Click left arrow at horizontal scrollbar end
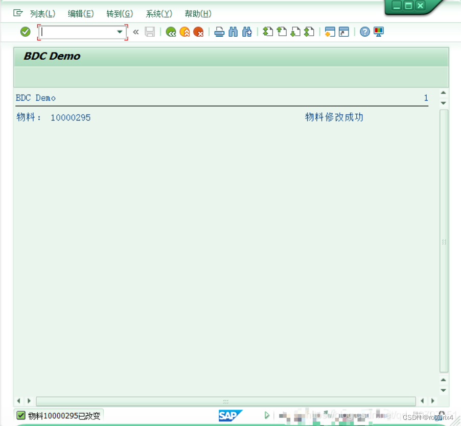The width and height of the screenshot is (461, 426). pos(422,401)
